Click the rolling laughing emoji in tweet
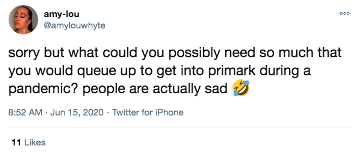358x156 pixels. (x=241, y=89)
